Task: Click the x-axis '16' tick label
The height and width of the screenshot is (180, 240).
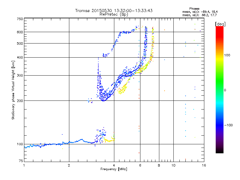Action: (204, 165)
